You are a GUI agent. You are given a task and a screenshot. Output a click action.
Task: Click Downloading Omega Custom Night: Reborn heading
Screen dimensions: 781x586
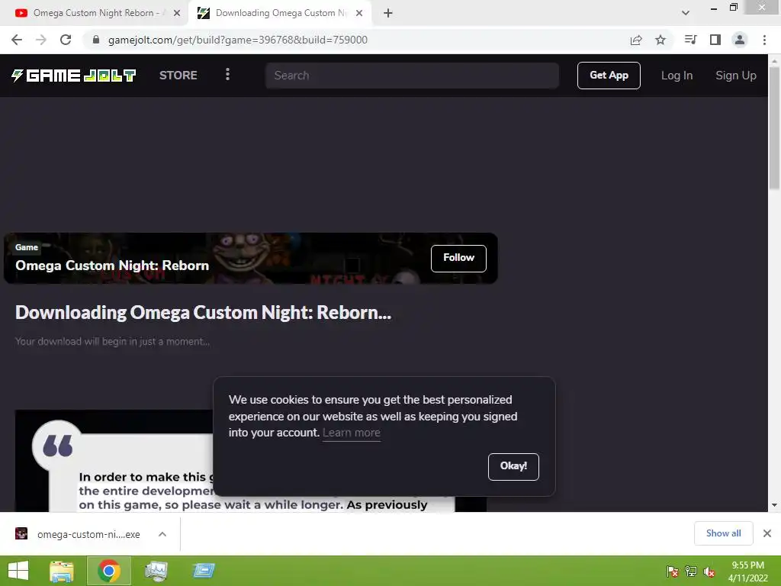click(x=203, y=312)
